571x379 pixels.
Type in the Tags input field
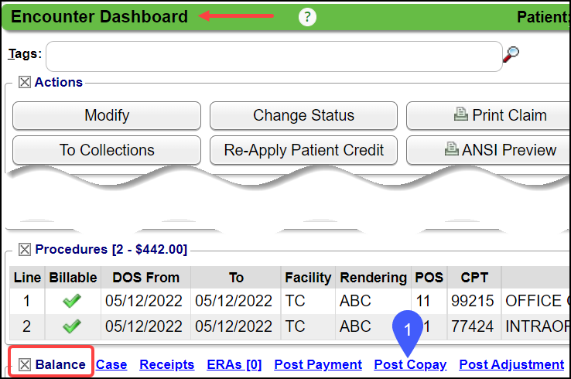pyautogui.click(x=274, y=56)
